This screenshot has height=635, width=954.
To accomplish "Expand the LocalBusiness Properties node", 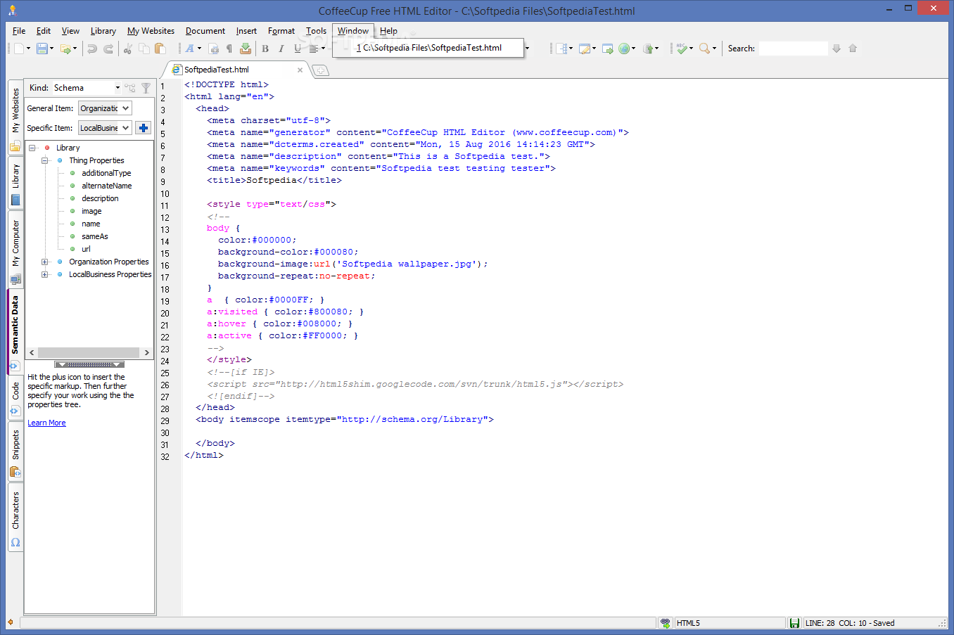I will tap(45, 275).
